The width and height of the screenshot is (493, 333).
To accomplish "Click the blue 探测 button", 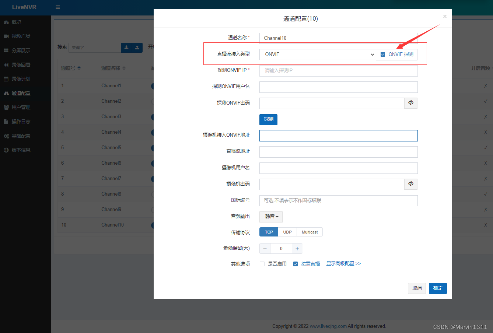I will point(269,119).
